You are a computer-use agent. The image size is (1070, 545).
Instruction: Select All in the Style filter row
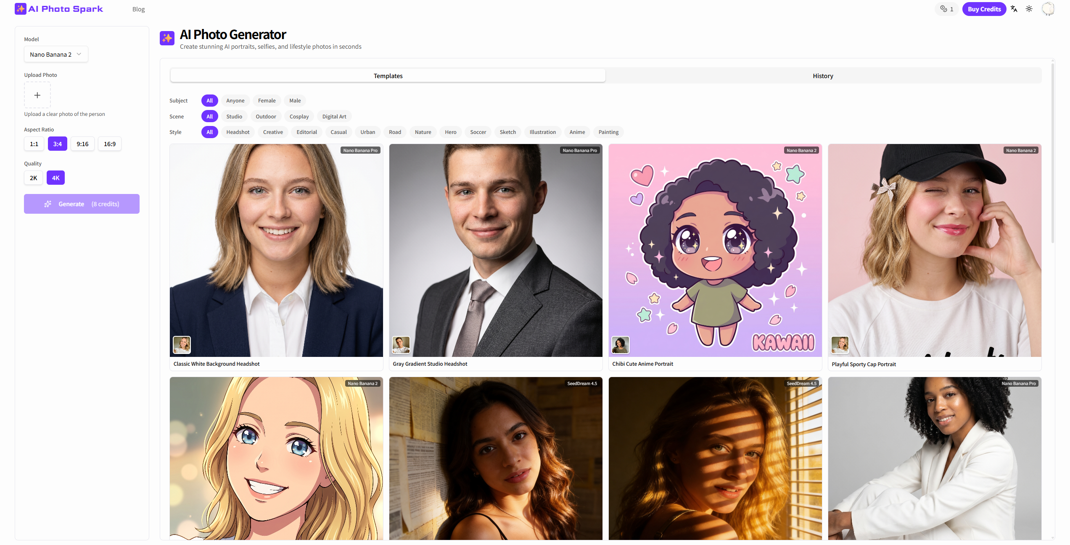coord(209,132)
